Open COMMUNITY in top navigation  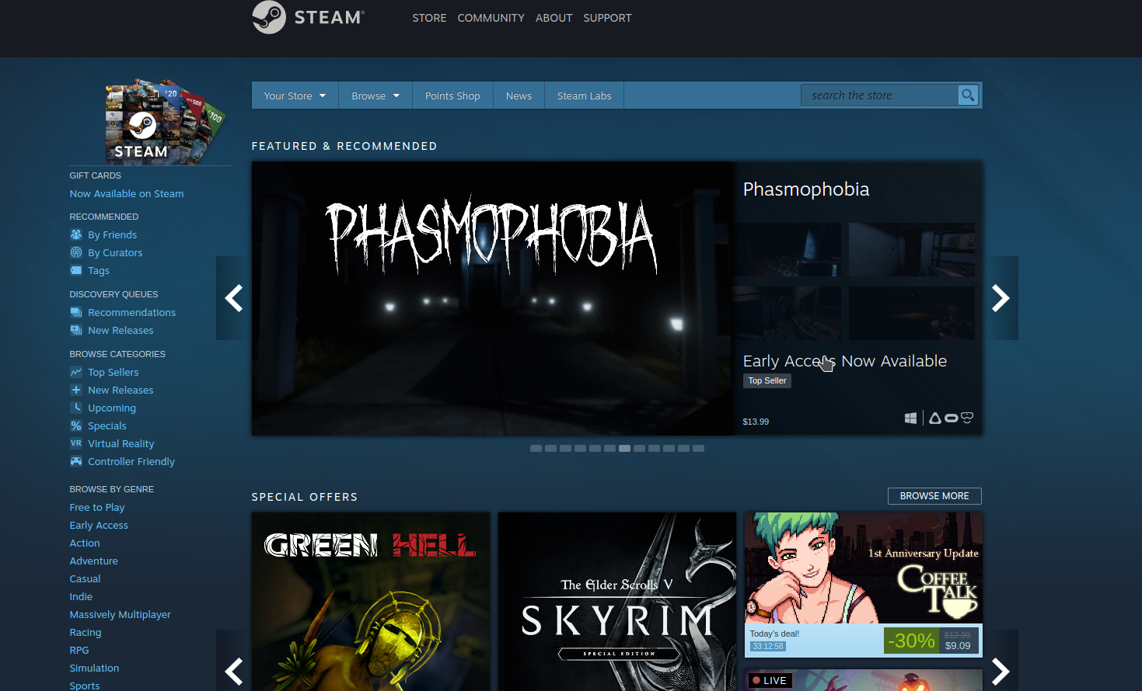[491, 18]
